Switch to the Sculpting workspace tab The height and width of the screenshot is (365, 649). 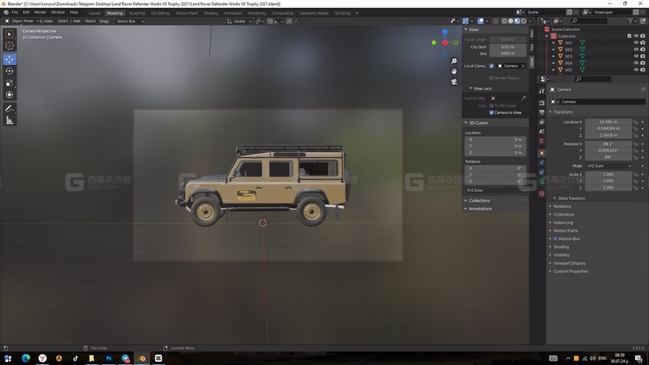tap(136, 13)
